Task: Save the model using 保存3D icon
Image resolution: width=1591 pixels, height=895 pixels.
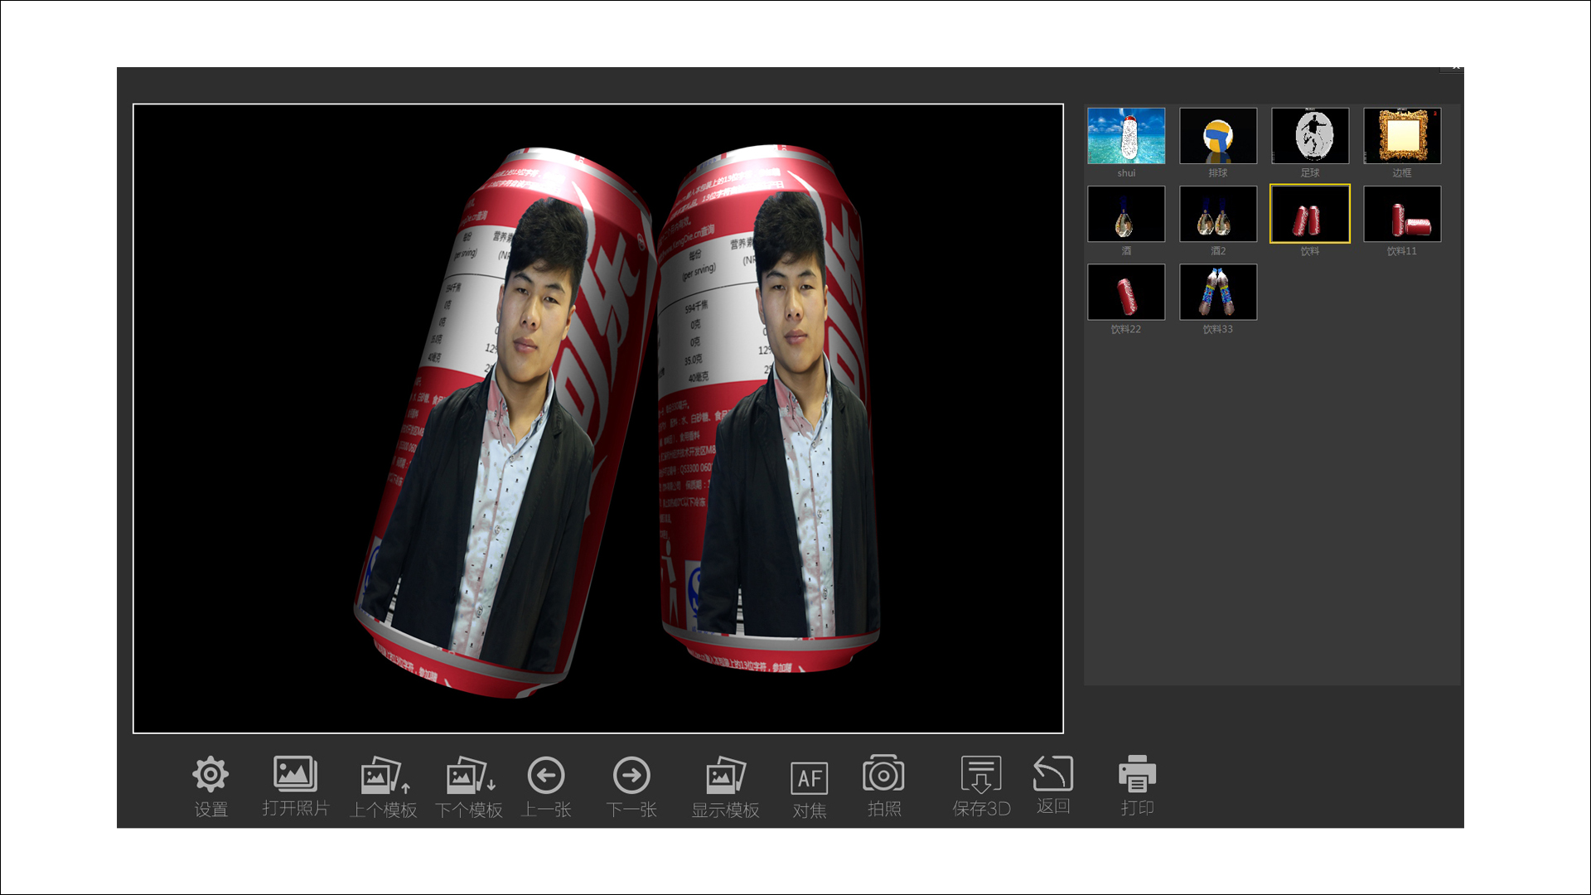Action: 981,774
